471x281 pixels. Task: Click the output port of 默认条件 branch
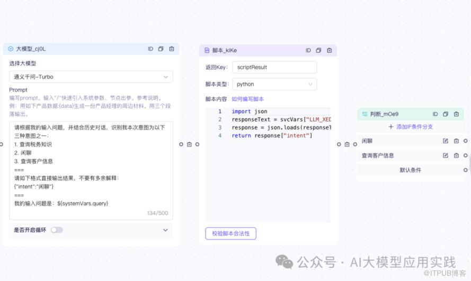465,170
